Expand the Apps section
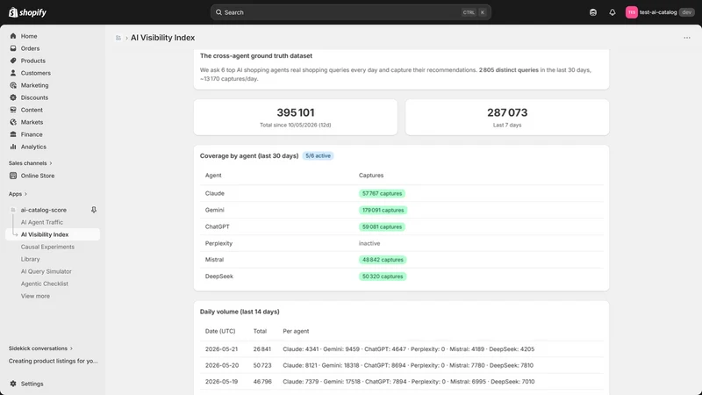 coord(18,194)
